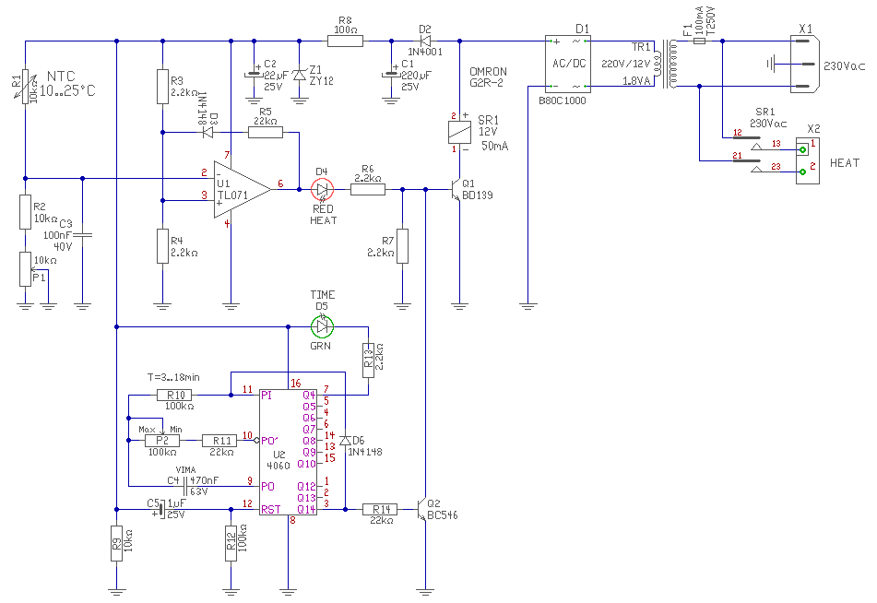
Task: Click the TR1 transformer symbol
Action: point(665,64)
